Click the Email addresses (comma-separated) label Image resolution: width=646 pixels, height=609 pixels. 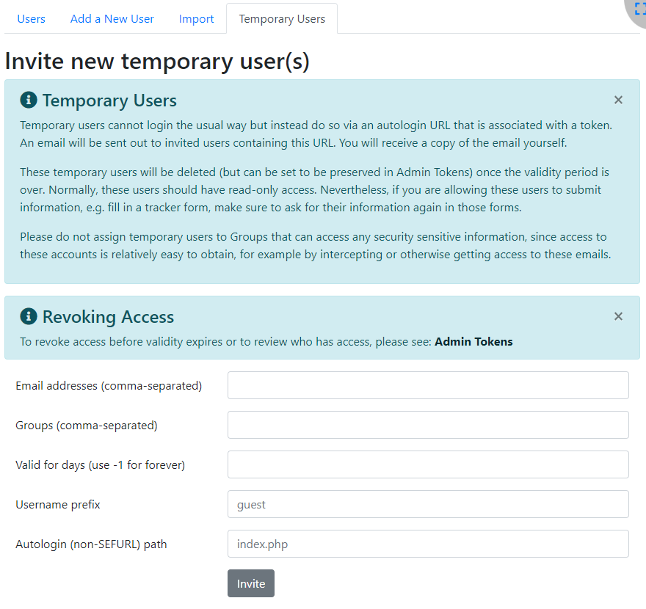coord(109,385)
